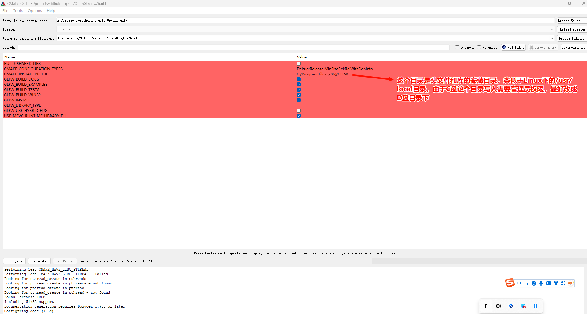Open the Options menu

pyautogui.click(x=35, y=11)
